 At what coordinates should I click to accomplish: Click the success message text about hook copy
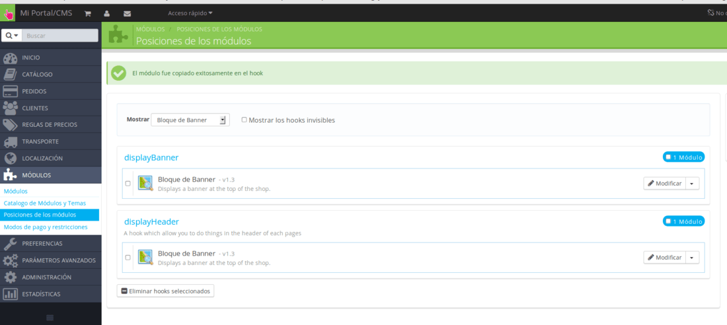pos(198,73)
